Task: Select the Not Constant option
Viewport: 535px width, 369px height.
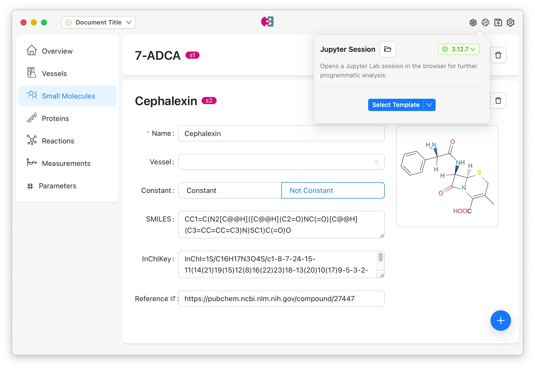Action: (x=333, y=190)
